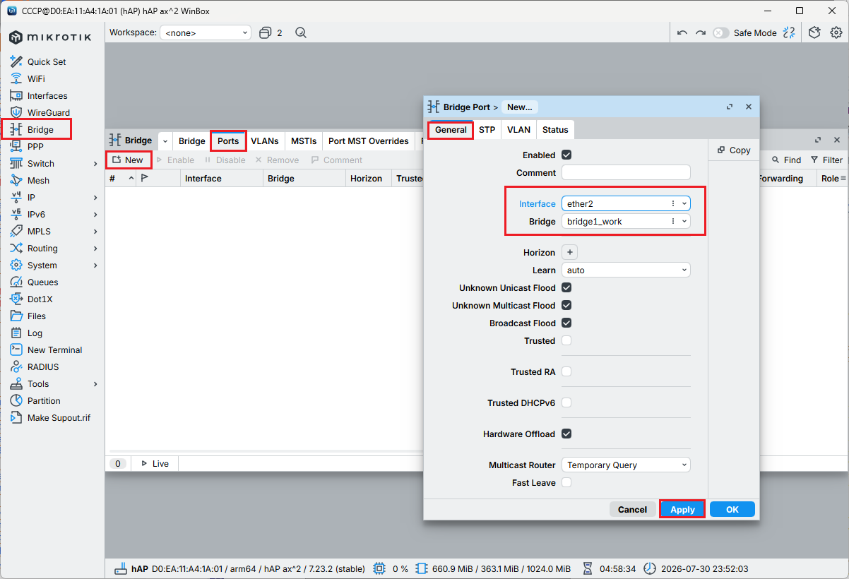This screenshot has height=579, width=849.
Task: Open the Port MST Overrides tab
Action: point(369,141)
